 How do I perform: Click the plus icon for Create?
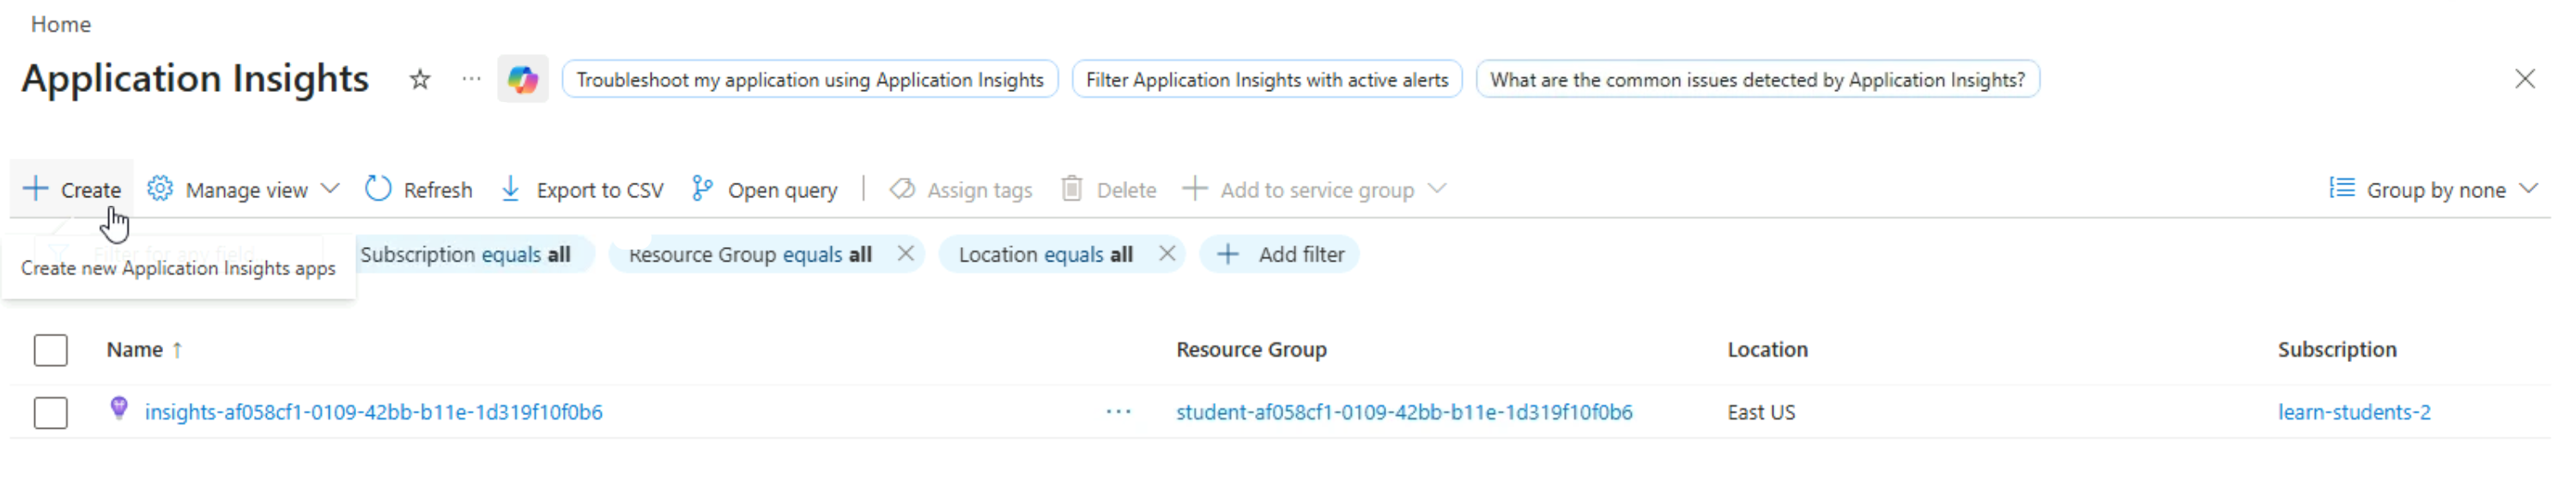[35, 189]
